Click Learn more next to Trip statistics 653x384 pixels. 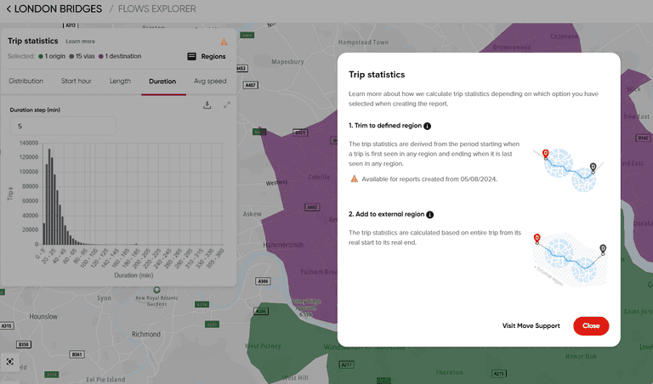click(x=80, y=41)
